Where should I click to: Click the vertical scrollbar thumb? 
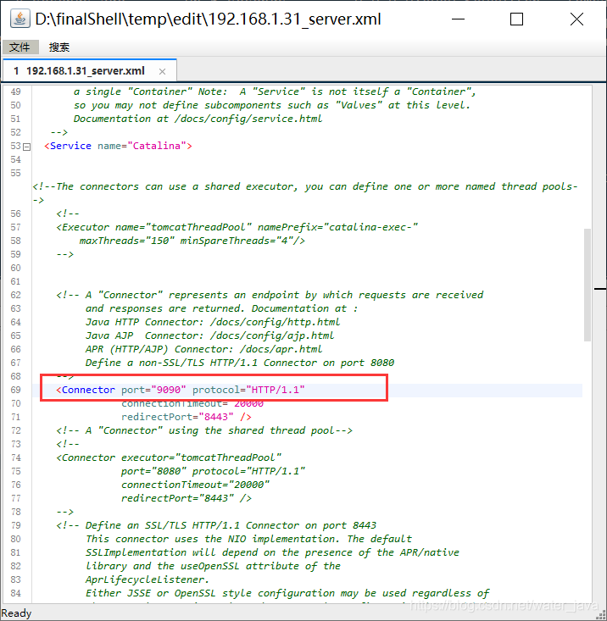click(x=588, y=285)
